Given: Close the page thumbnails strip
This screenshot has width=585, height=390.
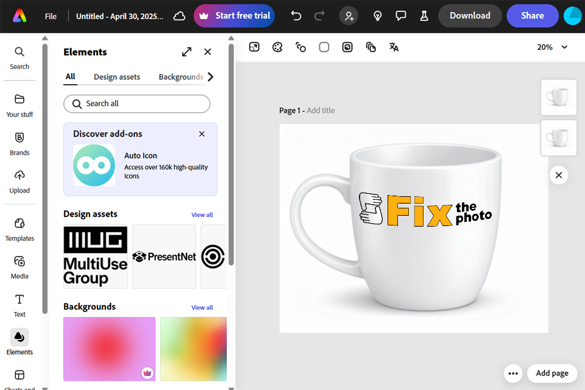Looking at the screenshot, I should (x=559, y=175).
